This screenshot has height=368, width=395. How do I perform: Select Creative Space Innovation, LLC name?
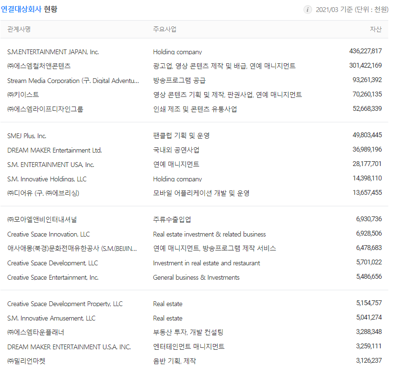point(48,234)
